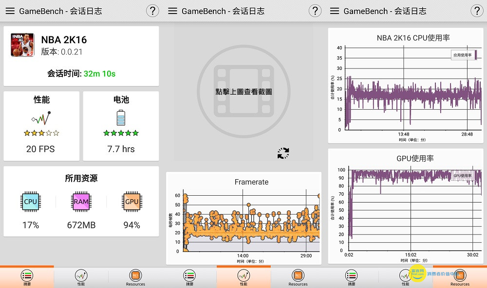This screenshot has height=288, width=487.
Task: Select 性能 tab in right panel
Action: click(x=406, y=277)
